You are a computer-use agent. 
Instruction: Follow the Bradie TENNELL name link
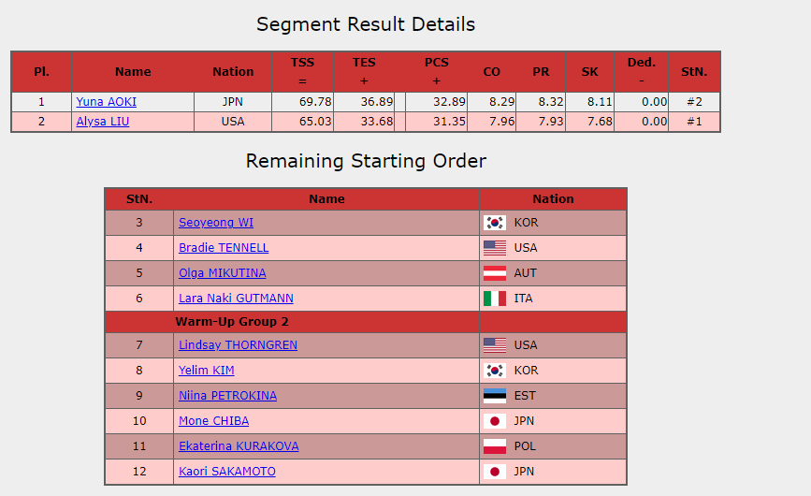coord(224,248)
